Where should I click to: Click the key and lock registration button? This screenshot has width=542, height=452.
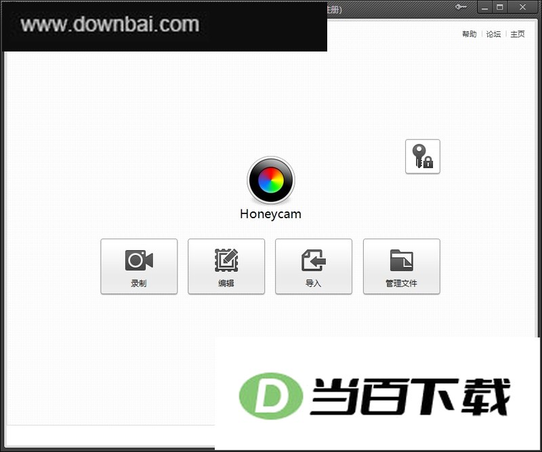point(422,157)
